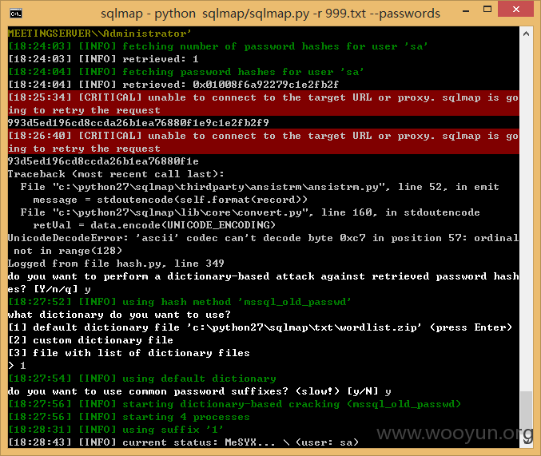This screenshot has height=456, width=541.
Task: Click option '[3] file with list of dictionary files'
Action: [x=129, y=352]
